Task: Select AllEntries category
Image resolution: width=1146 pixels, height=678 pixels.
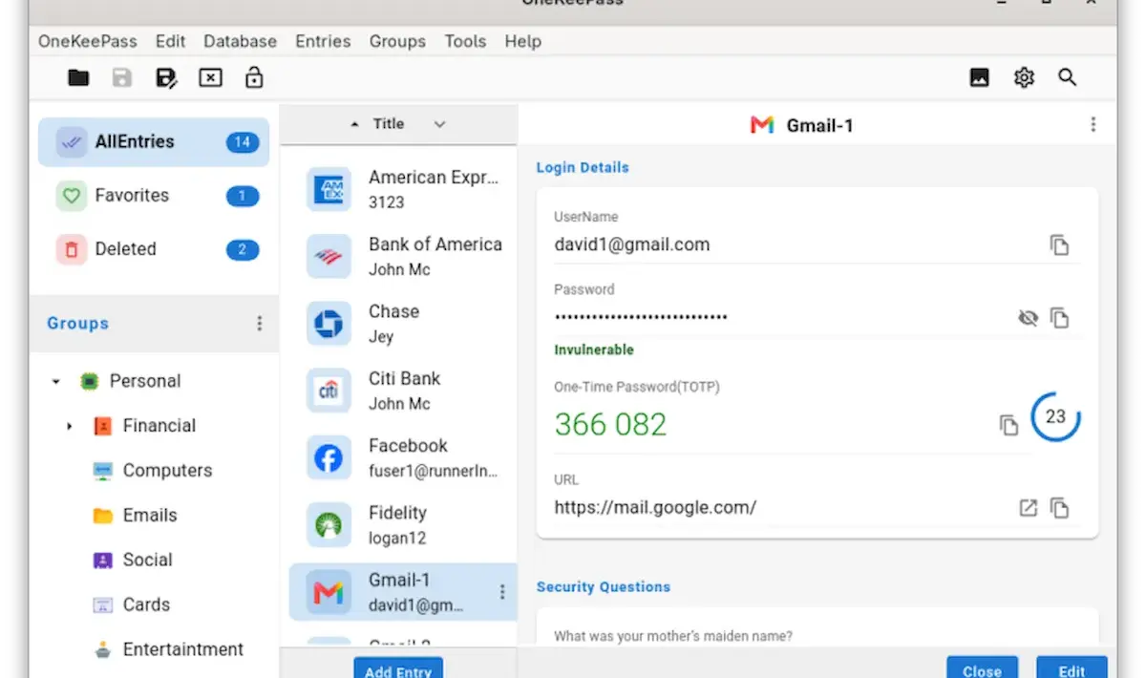Action: pos(154,142)
